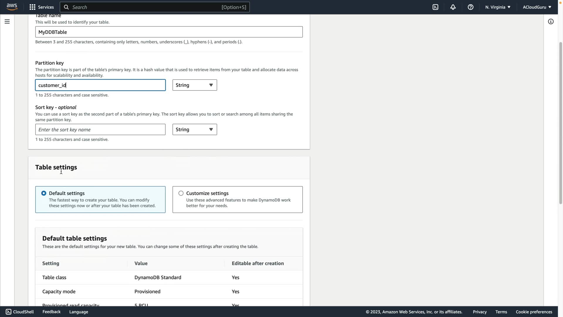The image size is (563, 317).
Task: Open the help question mark icon
Action: (x=471, y=7)
